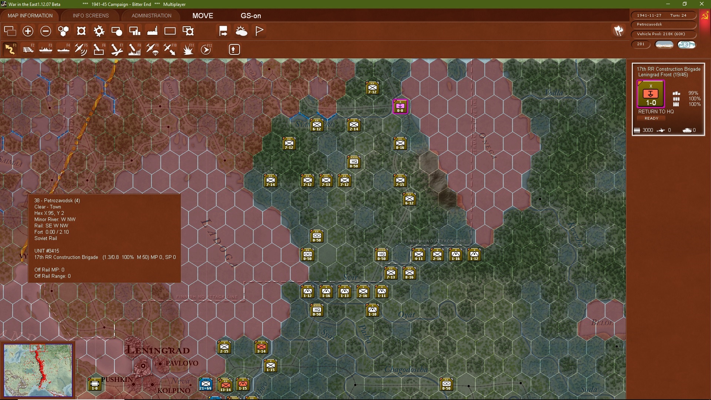
Task: Click the snowy ground condition indicator
Action: 664,45
